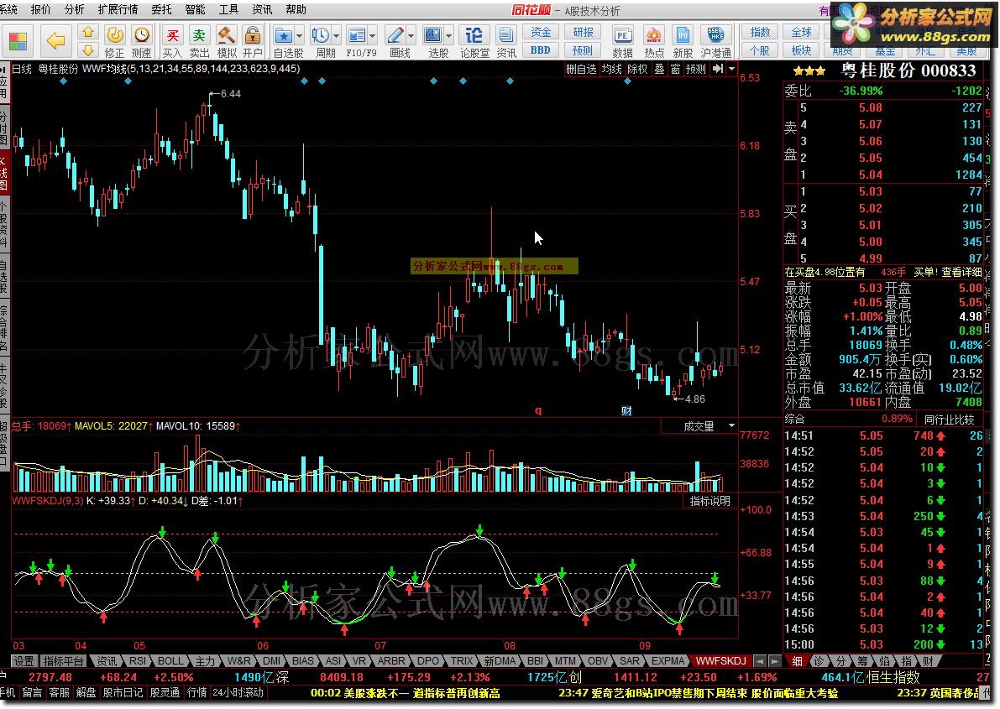Toggle the 预测 forecast button above chart

click(x=696, y=69)
